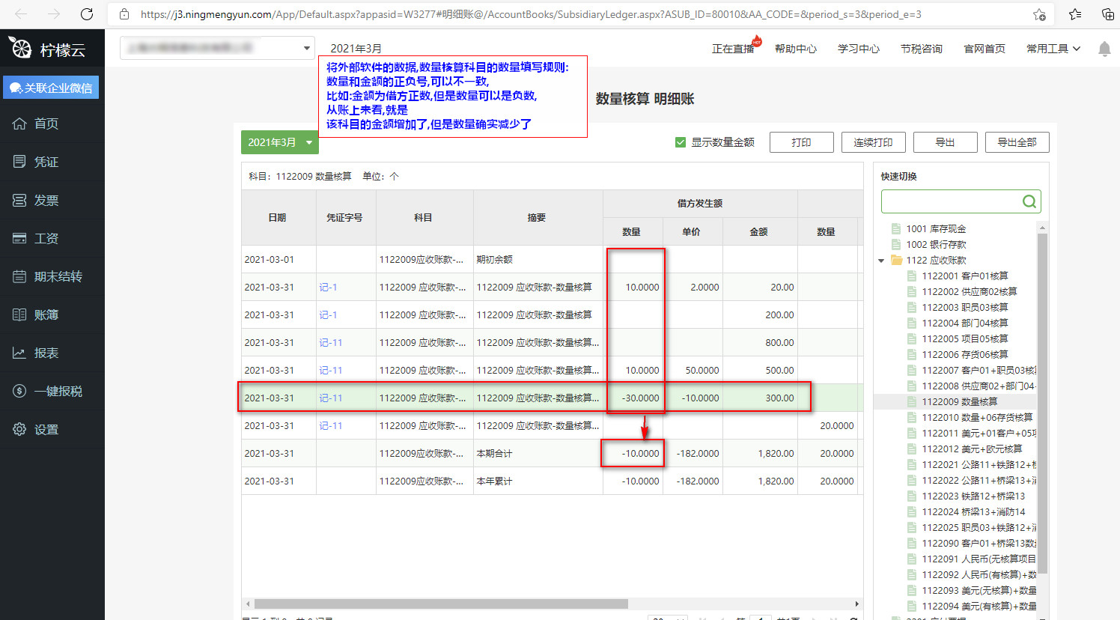Screen dimensions: 1120x620
Task: Click the 导出全部 button
Action: [x=1017, y=142]
